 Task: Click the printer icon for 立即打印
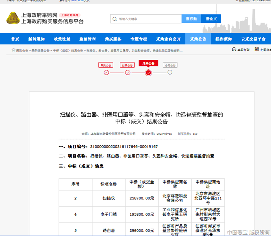(234, 50)
